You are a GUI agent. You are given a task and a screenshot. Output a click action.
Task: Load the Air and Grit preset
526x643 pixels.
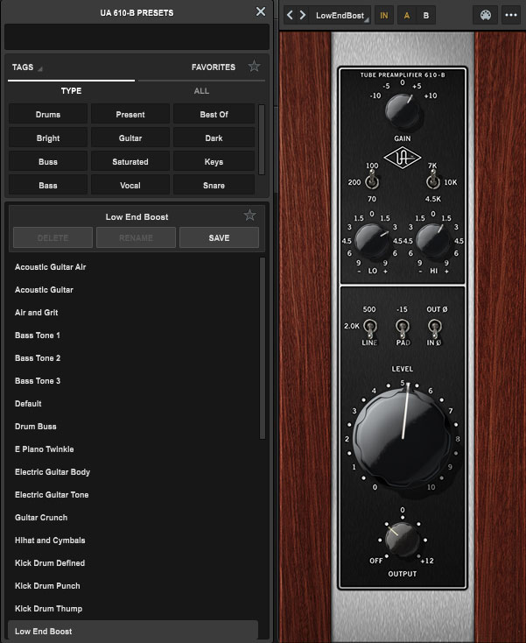tap(133, 313)
